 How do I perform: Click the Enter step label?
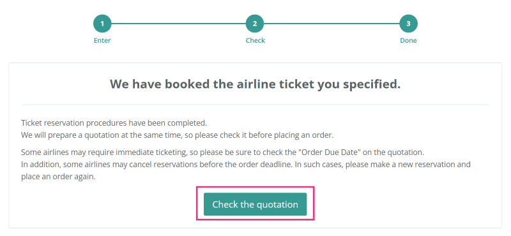click(102, 41)
